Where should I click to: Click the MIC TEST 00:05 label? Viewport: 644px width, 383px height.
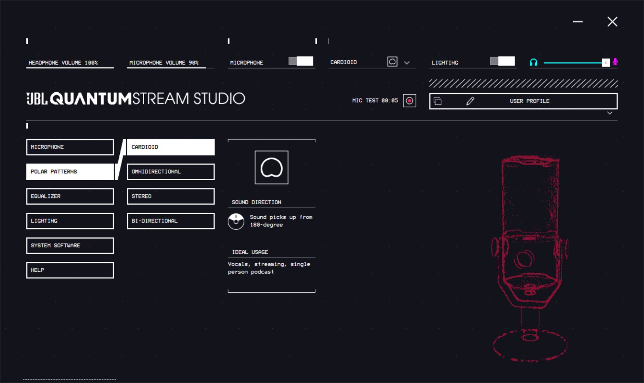tap(375, 100)
